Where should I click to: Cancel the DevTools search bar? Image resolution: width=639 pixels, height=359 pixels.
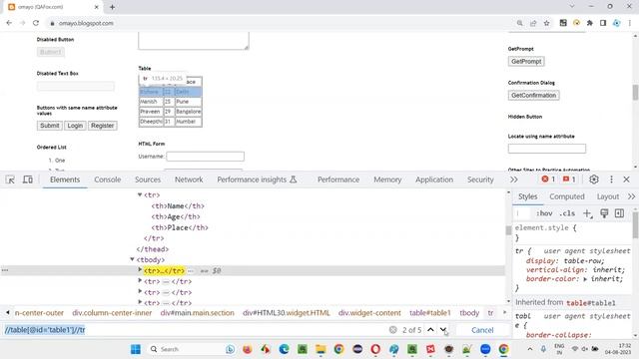[x=482, y=330]
